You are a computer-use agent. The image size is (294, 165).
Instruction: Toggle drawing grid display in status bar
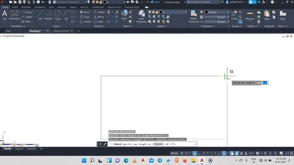pos(182,153)
